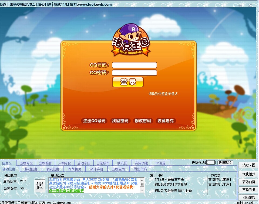Click the 消除卡圈 button

(x=248, y=165)
